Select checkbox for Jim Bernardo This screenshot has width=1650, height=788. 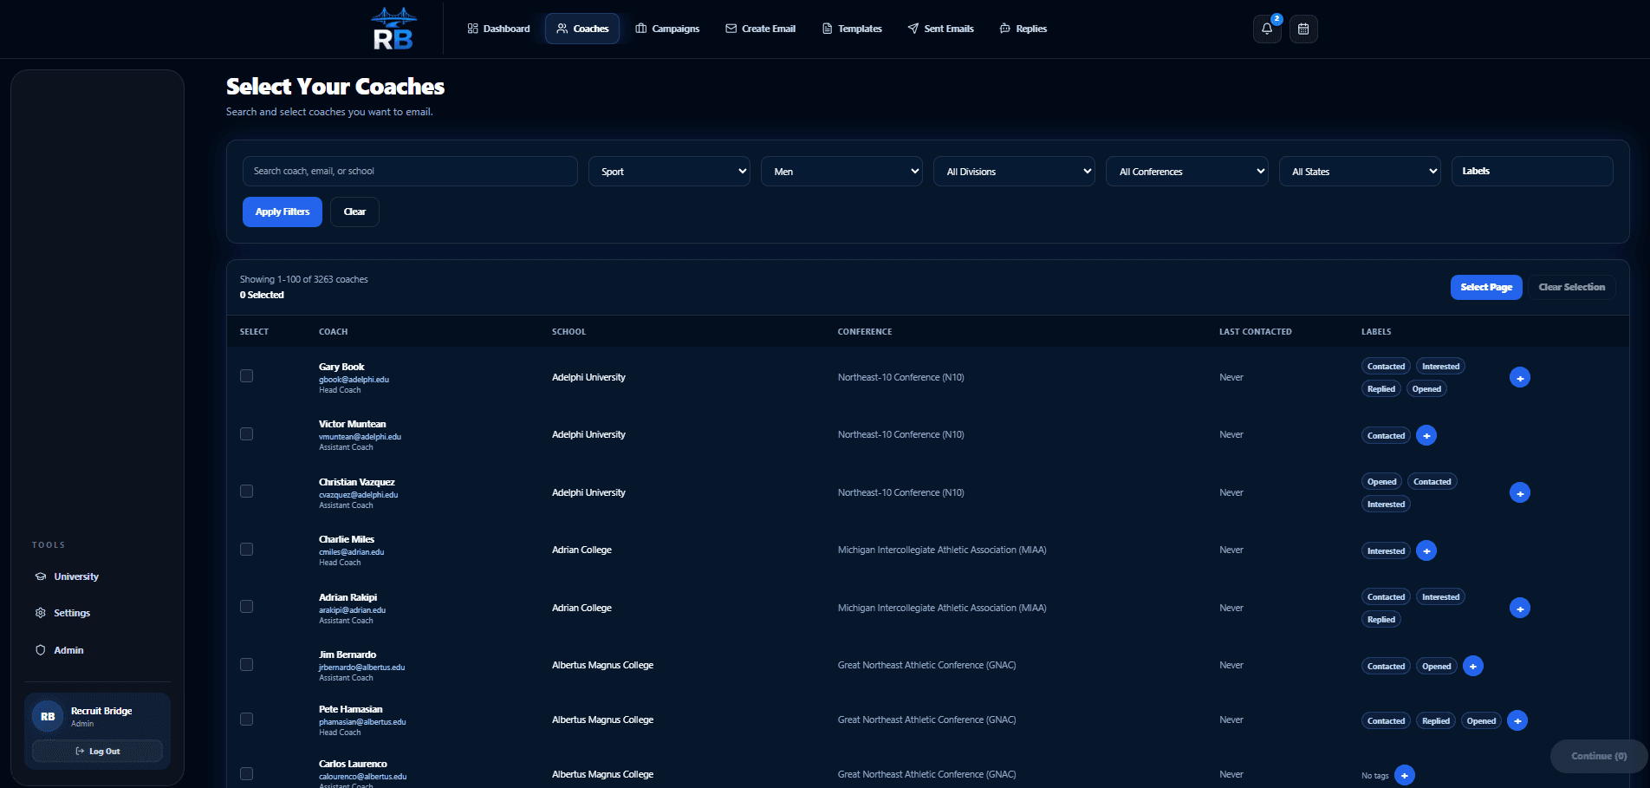(247, 664)
